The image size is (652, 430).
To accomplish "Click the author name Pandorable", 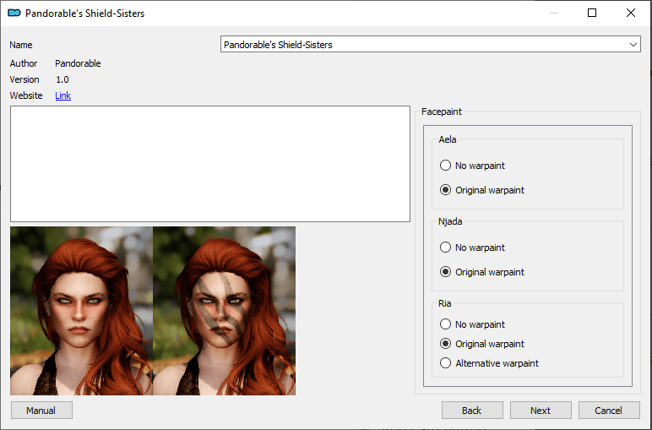I will point(78,63).
